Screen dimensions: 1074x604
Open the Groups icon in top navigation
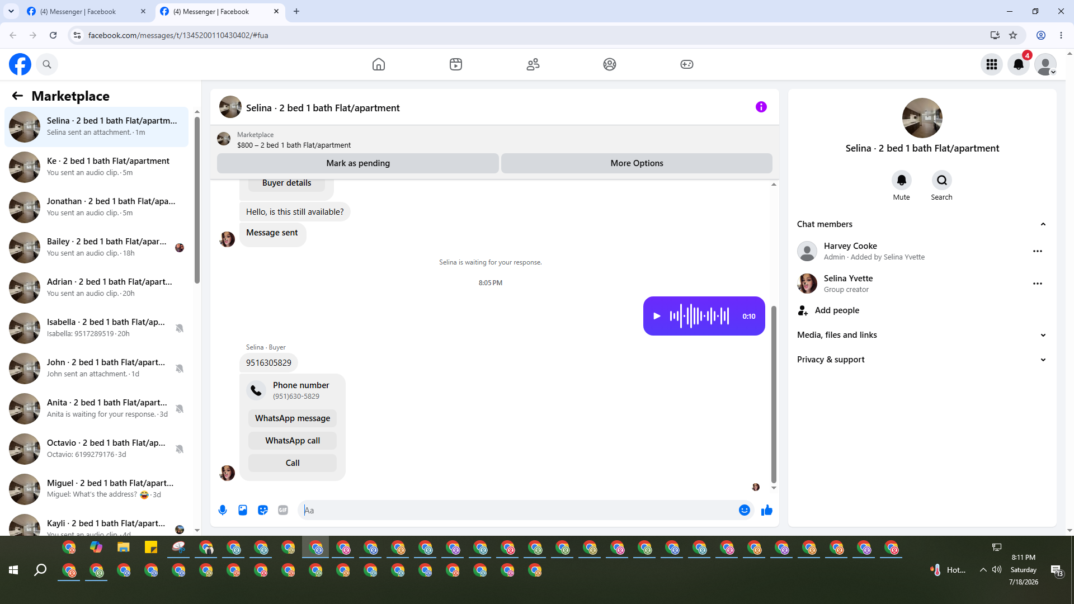pyautogui.click(x=610, y=64)
